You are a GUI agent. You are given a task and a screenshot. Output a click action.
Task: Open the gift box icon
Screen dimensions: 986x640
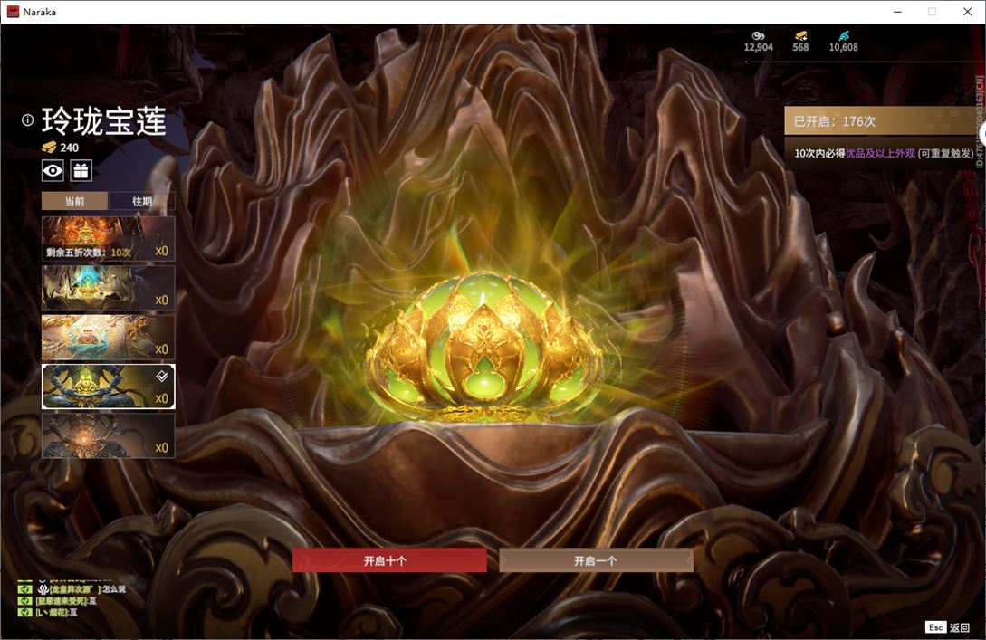pos(81,170)
